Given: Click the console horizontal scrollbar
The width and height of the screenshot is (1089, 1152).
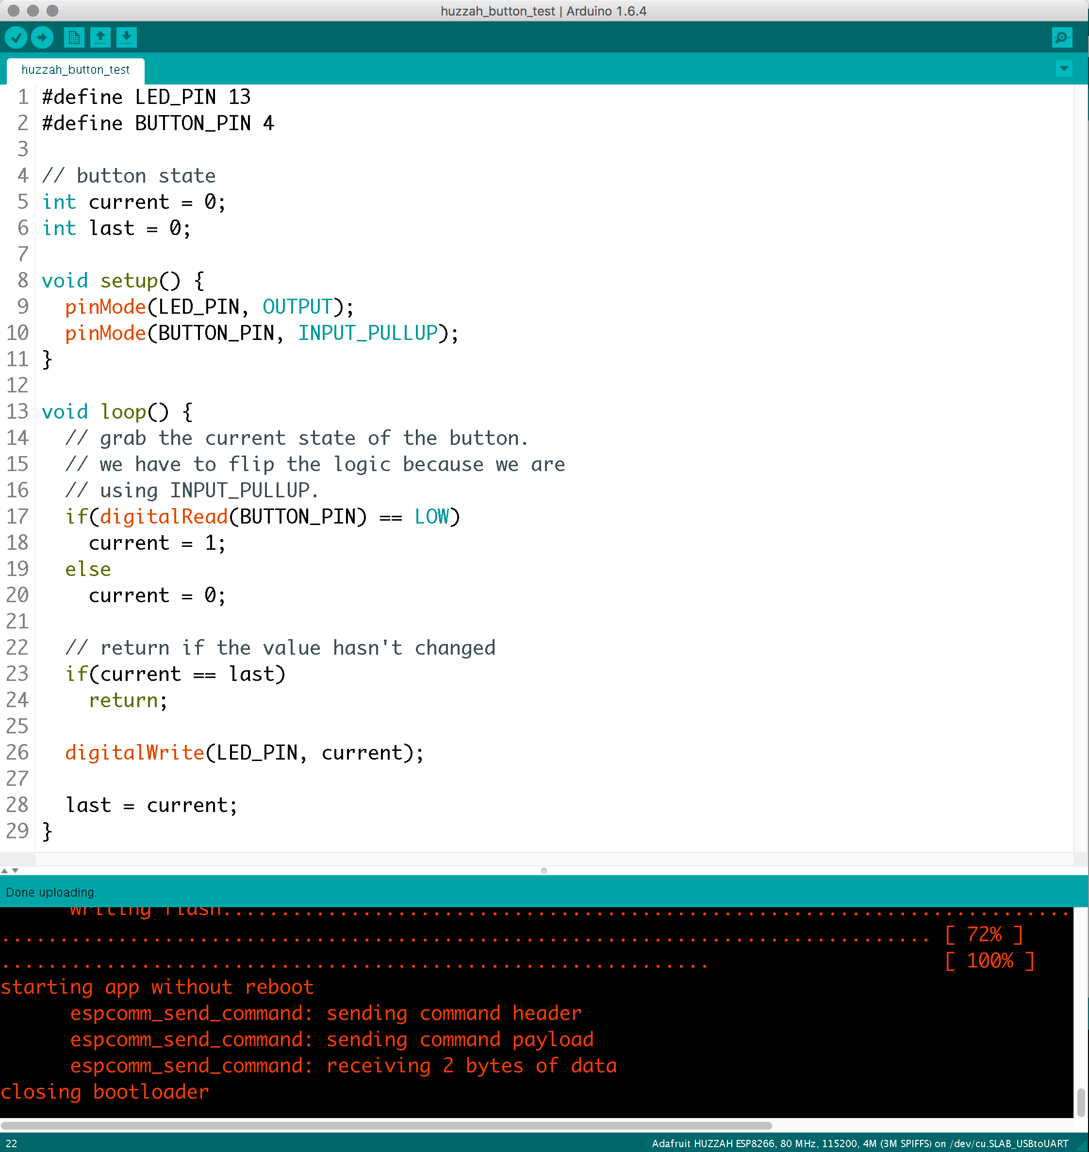Looking at the screenshot, I should (x=385, y=1125).
